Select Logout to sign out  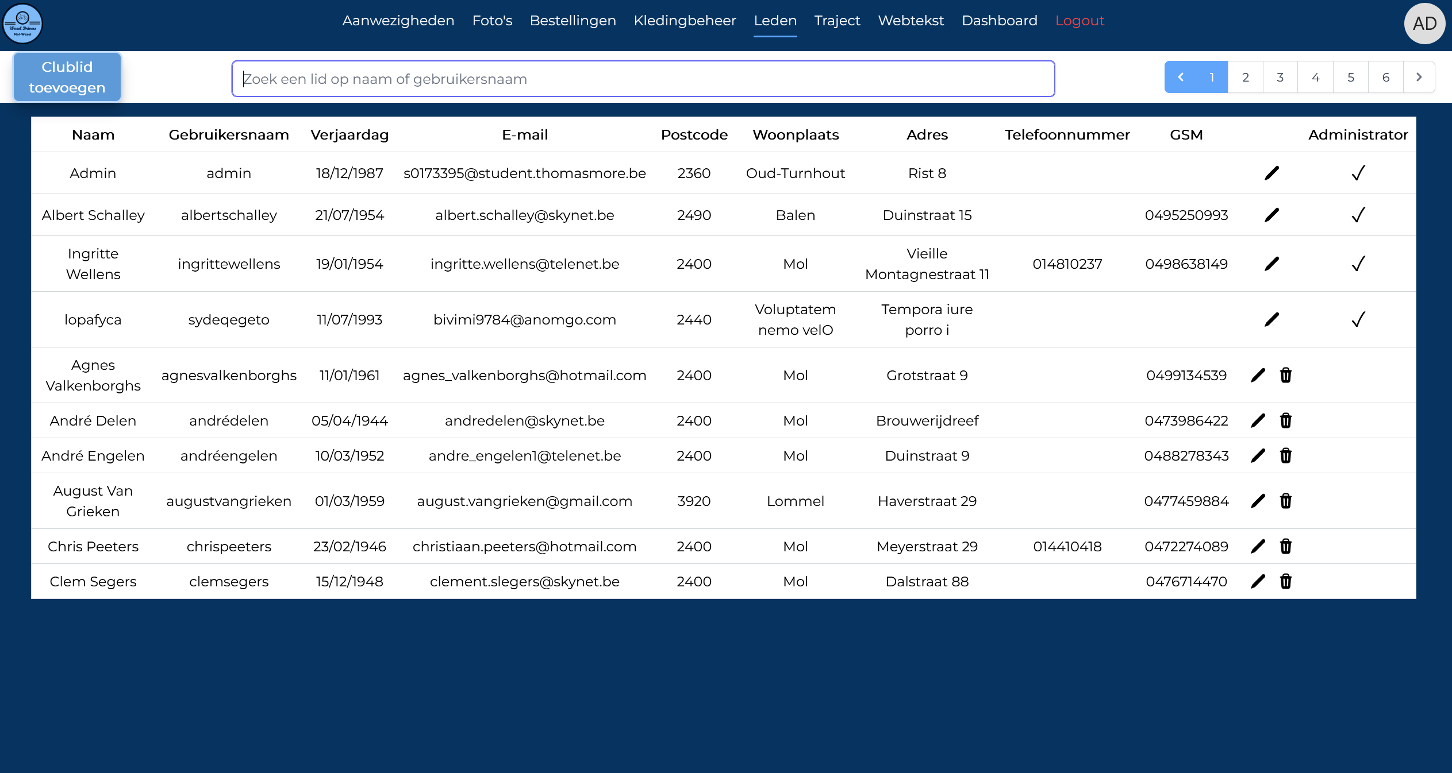tap(1080, 20)
